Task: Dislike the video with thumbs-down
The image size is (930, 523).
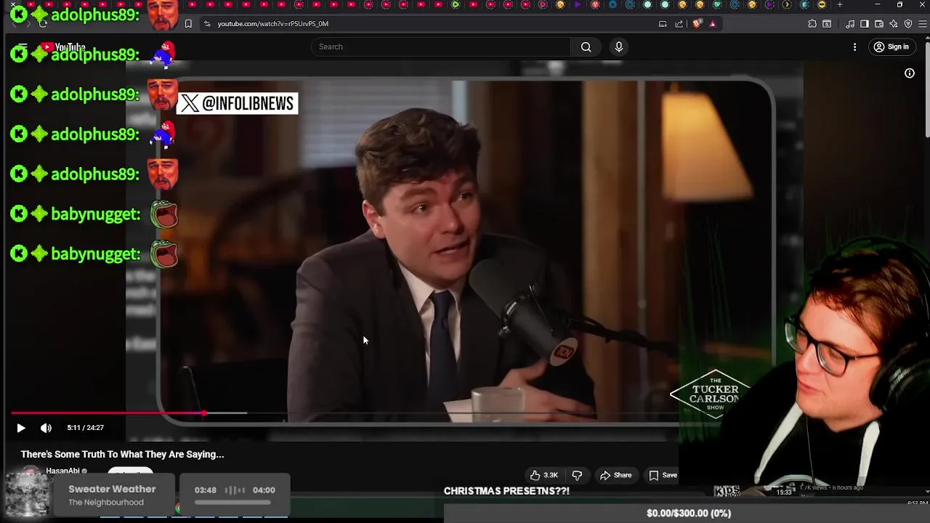Action: tap(577, 475)
